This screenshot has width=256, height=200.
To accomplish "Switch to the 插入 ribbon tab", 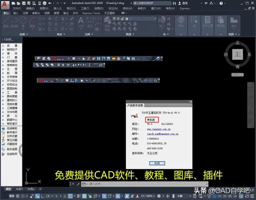I will point(16,13).
